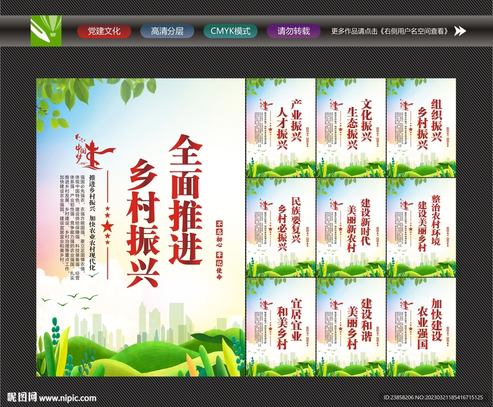This screenshot has height=407, width=493.
Task: Select the 建设和谐 美丽乡村 poster thumbnail
Action: 351,327
